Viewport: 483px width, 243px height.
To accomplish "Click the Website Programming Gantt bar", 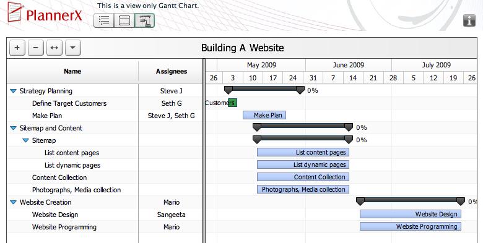I will coord(411,226).
